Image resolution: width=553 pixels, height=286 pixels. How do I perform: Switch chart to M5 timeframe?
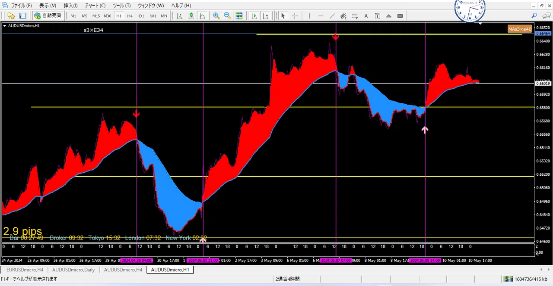click(x=85, y=16)
